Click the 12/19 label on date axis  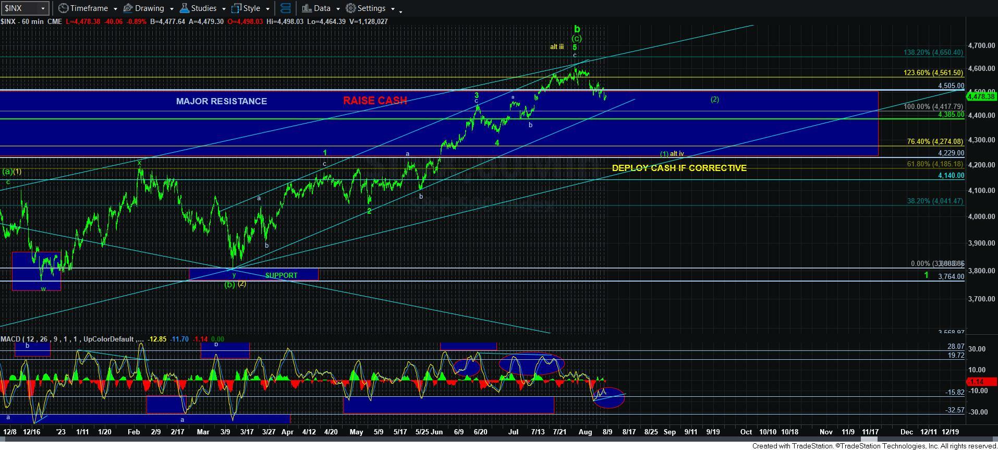pyautogui.click(x=951, y=432)
